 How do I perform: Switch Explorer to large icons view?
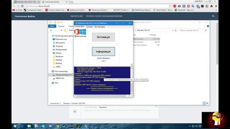[207, 103]
